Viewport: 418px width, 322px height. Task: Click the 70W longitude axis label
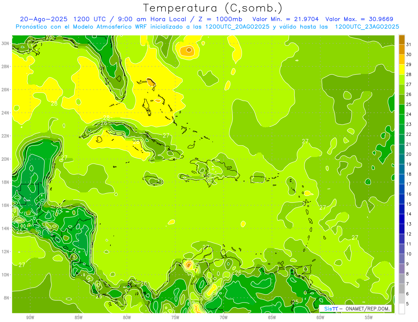coord(224,317)
